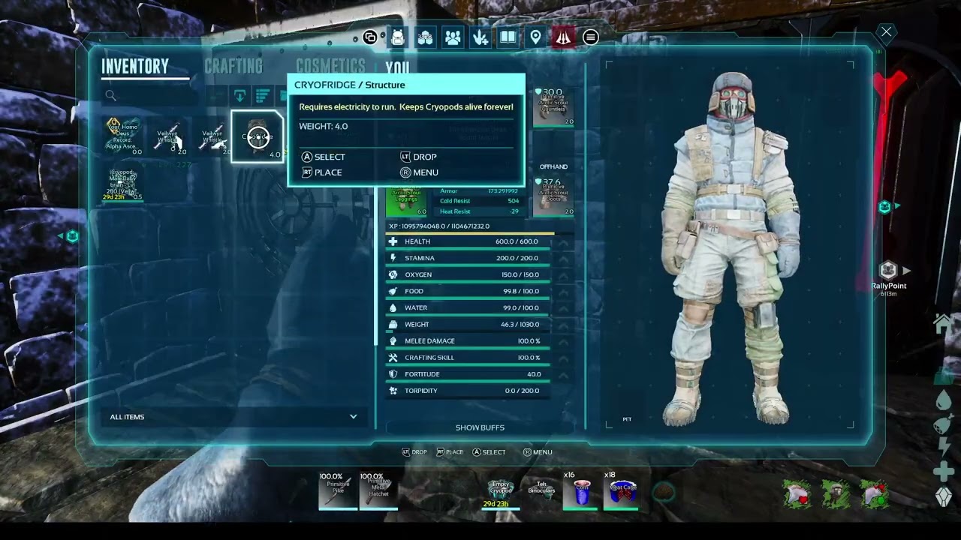Click Oxygen stat upgrade arrow
Image resolution: width=961 pixels, height=540 pixels.
563,274
